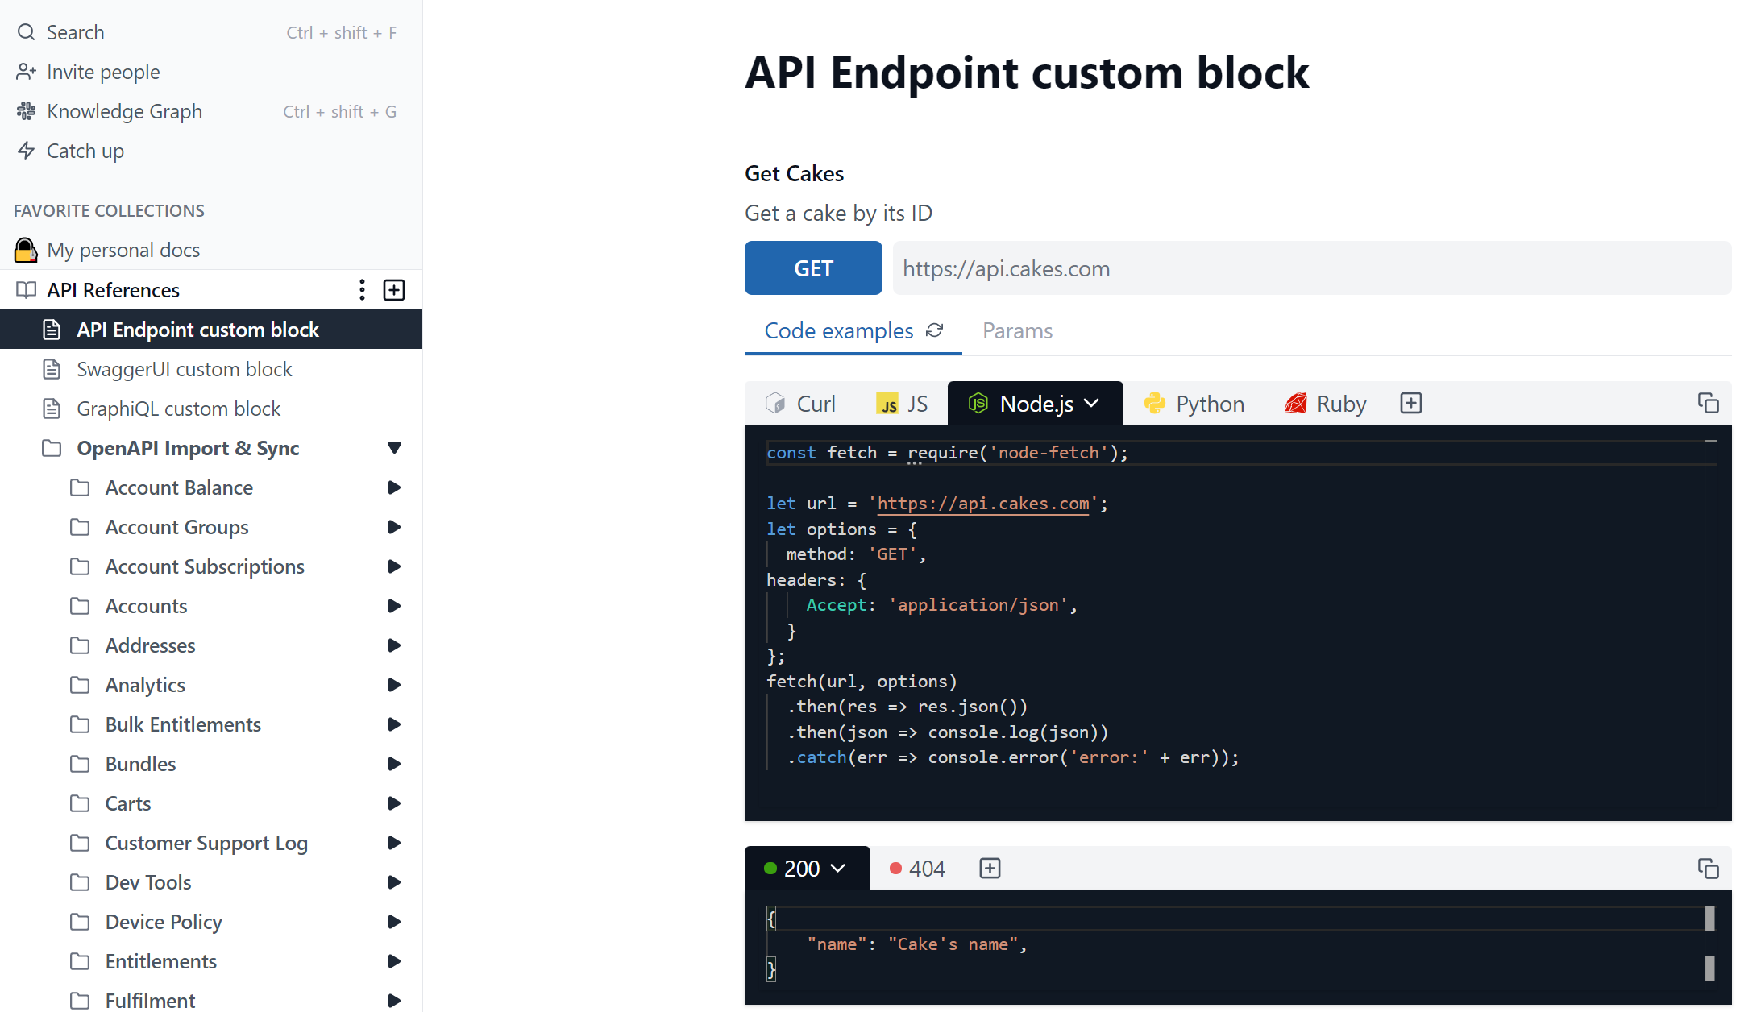The width and height of the screenshot is (1740, 1012).
Task: Open the Knowledge Graph icon
Action: (26, 111)
